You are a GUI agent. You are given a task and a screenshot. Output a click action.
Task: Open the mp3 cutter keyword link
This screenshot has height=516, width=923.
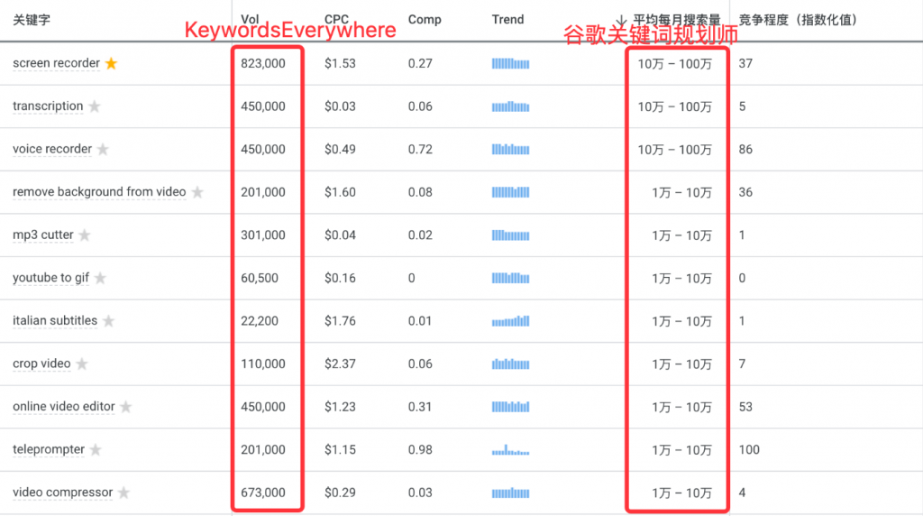tap(43, 235)
